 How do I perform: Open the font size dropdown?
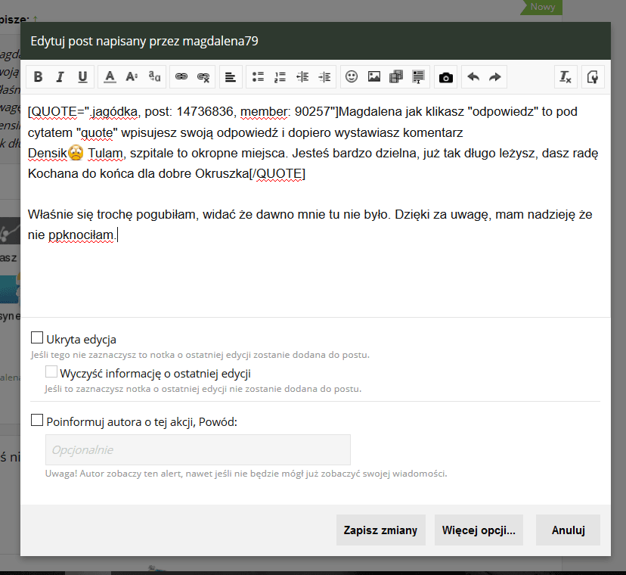click(x=132, y=76)
